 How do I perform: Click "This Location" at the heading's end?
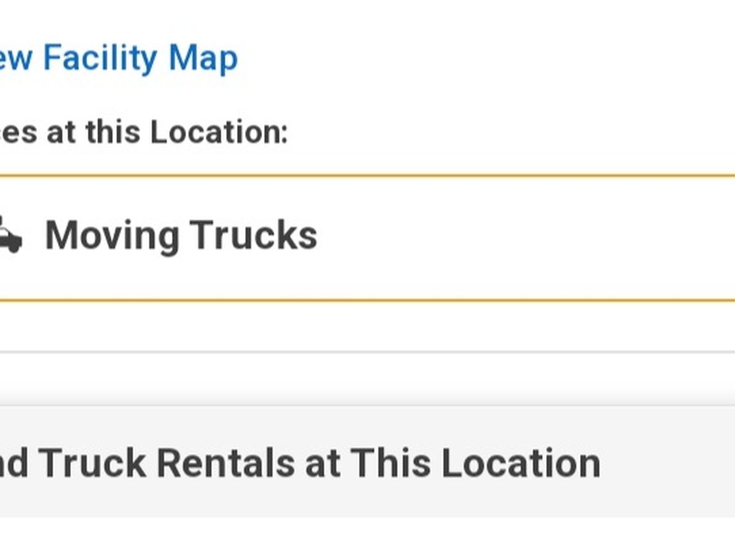(475, 463)
